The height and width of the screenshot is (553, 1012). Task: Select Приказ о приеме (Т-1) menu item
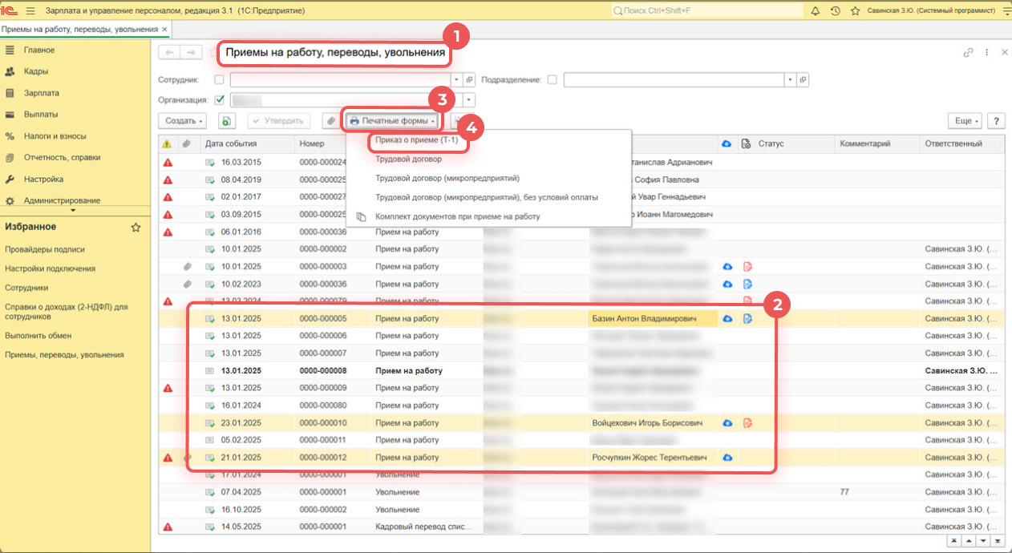[416, 140]
